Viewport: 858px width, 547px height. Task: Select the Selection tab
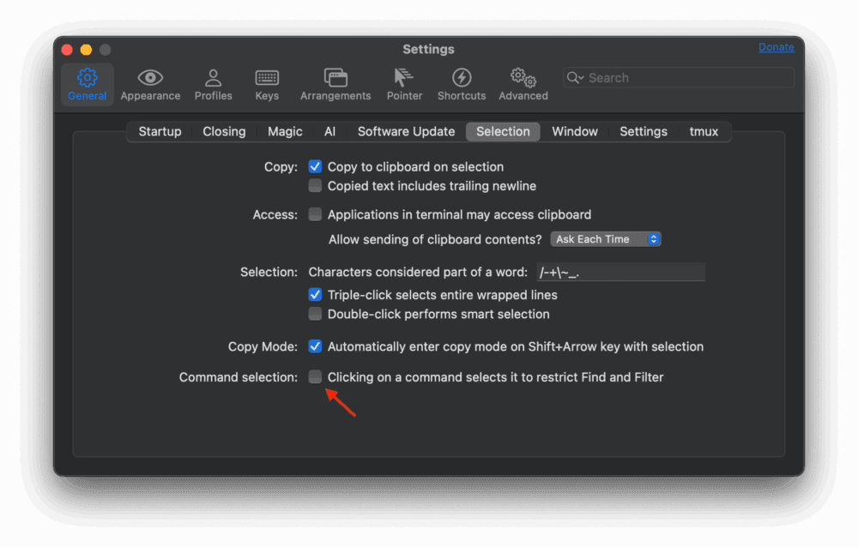point(503,131)
